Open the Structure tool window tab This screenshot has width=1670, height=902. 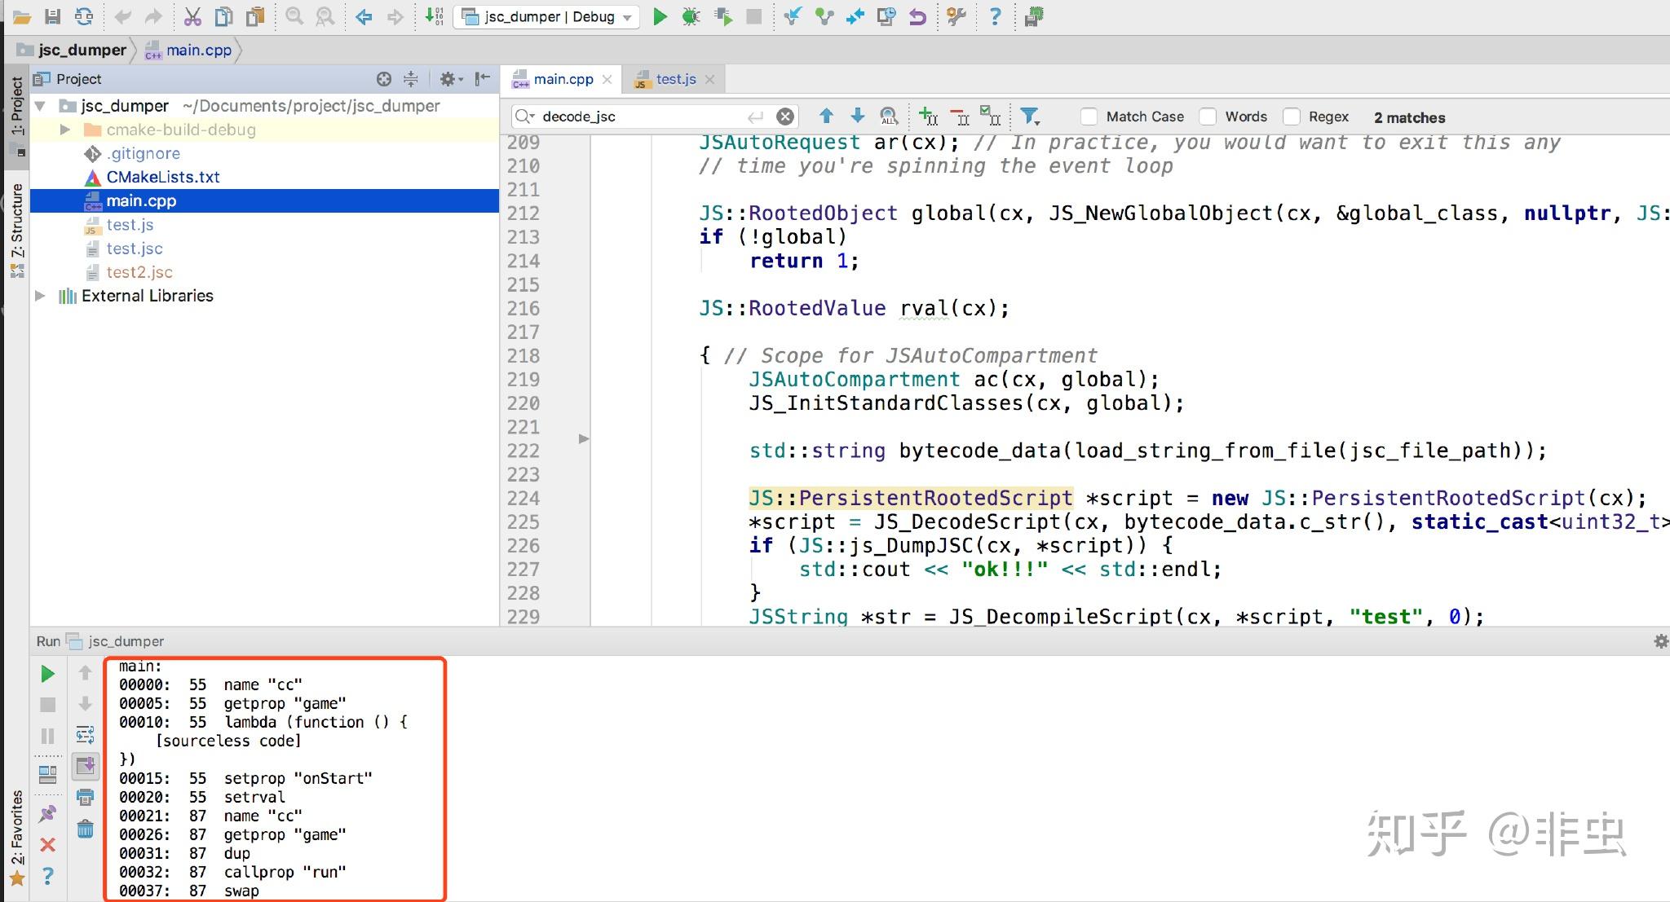pyautogui.click(x=16, y=220)
